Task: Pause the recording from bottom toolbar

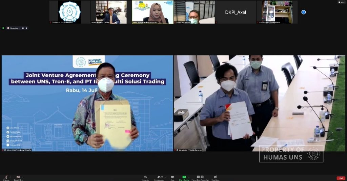Action: click(x=198, y=177)
